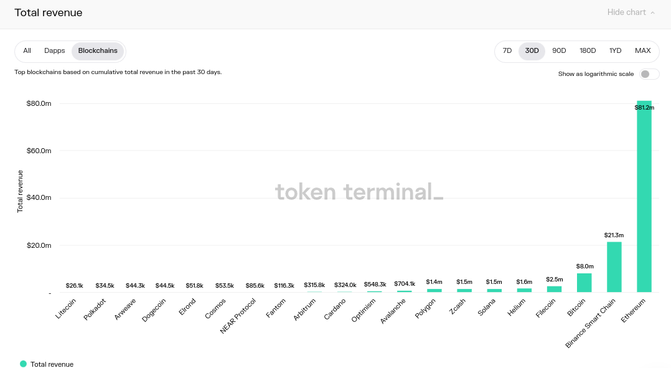Image resolution: width=671 pixels, height=368 pixels.
Task: Select the Blockchains tab
Action: point(98,51)
